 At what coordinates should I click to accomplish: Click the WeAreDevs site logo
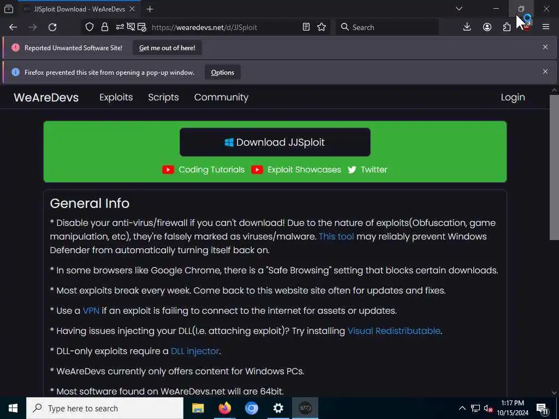click(46, 98)
